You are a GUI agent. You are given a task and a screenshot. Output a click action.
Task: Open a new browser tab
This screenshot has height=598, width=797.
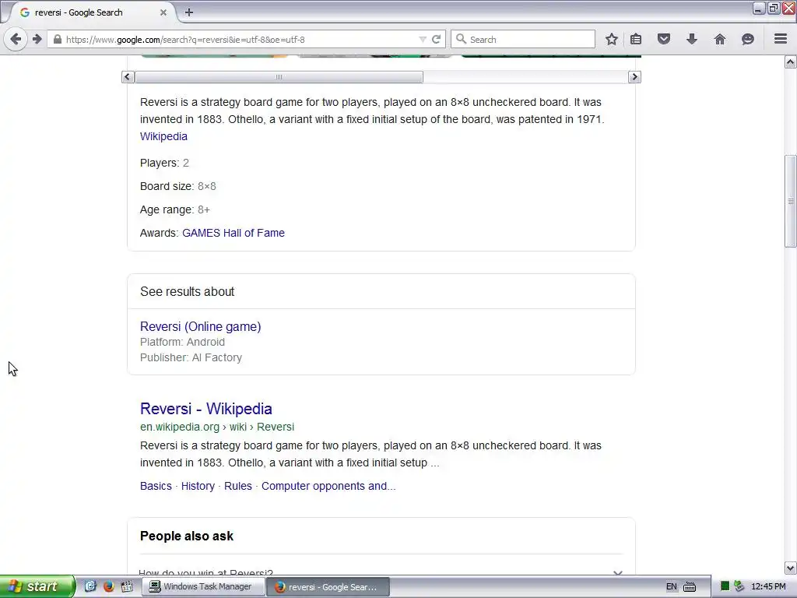pyautogui.click(x=189, y=12)
